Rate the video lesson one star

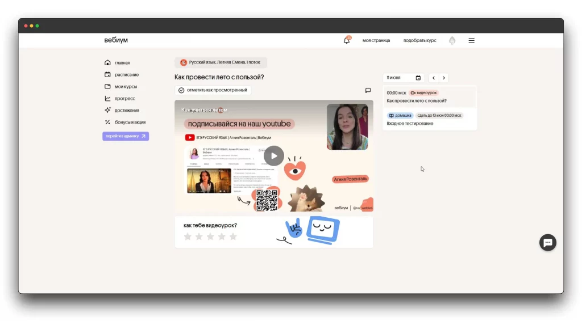coord(188,236)
